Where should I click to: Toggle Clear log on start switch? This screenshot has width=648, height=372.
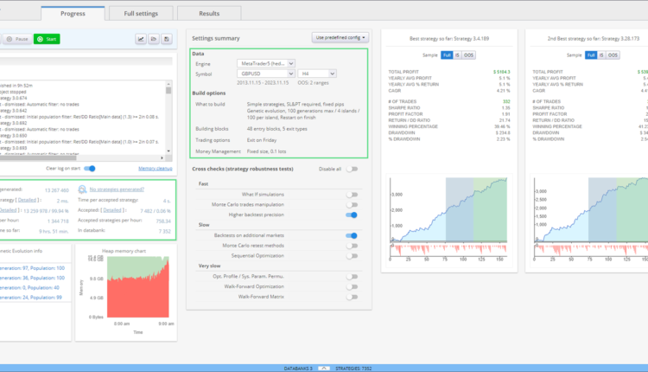(89, 144)
